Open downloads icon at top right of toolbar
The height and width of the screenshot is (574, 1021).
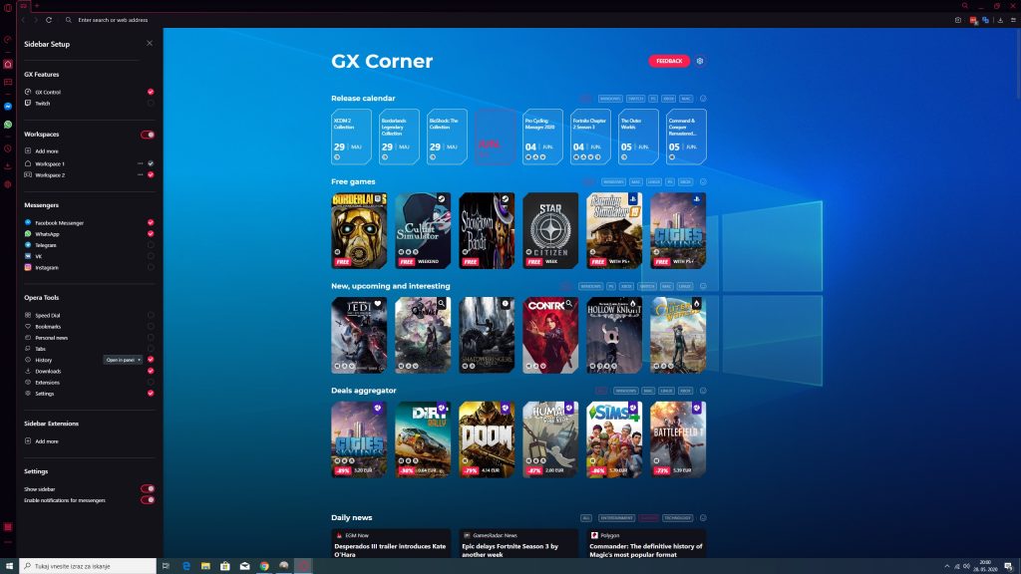(1000, 20)
